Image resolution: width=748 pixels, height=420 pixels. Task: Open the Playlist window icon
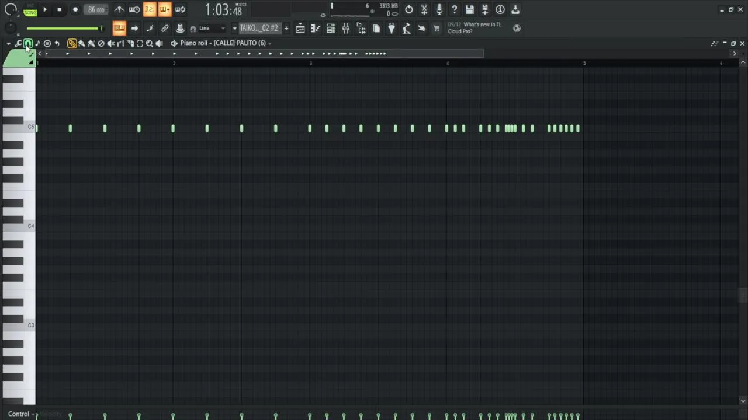pyautogui.click(x=300, y=28)
